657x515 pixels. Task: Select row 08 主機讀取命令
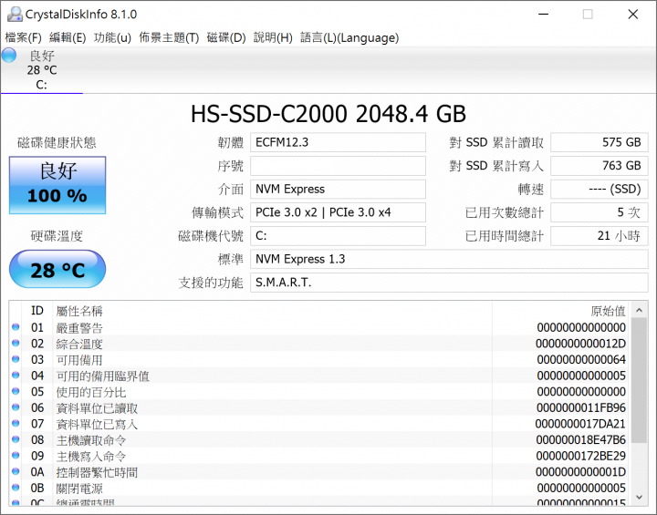(319, 440)
